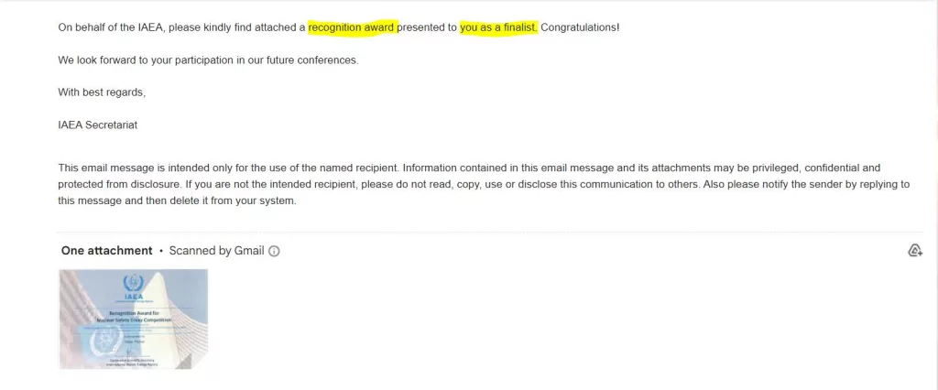Viewport: 938px width, 390px height.
Task: Click the divider line above the attachment section
Action: click(490, 233)
